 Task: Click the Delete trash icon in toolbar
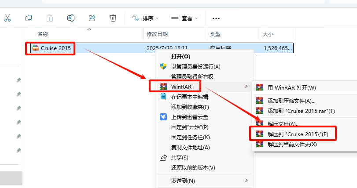point(113,18)
